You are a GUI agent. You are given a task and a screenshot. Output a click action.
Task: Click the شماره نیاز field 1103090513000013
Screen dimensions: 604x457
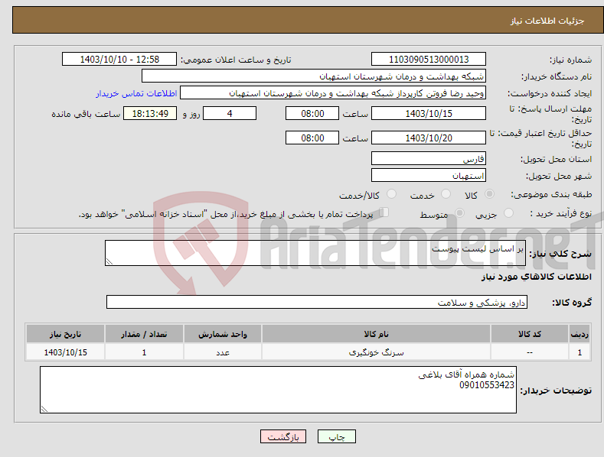click(429, 60)
